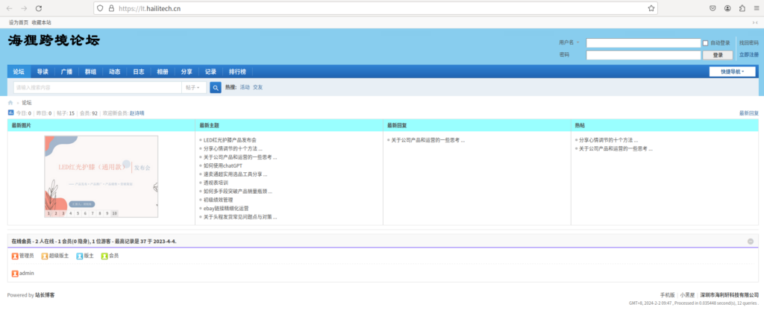Expand the 快捷导航 dropdown
The image size is (764, 325).
click(x=732, y=72)
